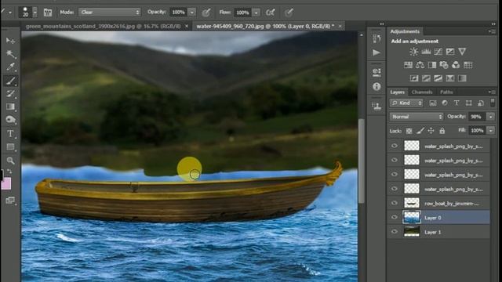Viewport: 502px width, 282px height.
Task: Open the Normal blend mode dropdown
Action: 417,117
